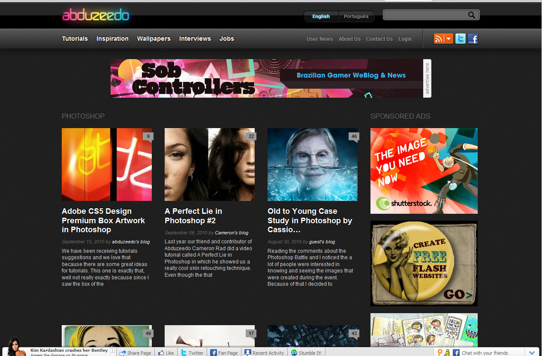The height and width of the screenshot is (356, 542).
Task: Open the pop-art woman thumbnail
Action: click(107, 336)
